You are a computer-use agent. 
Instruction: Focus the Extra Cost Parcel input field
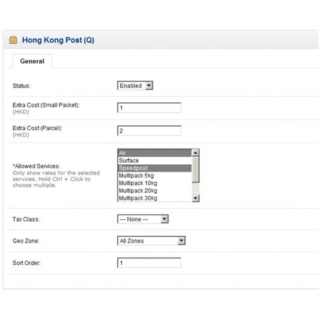click(149, 131)
